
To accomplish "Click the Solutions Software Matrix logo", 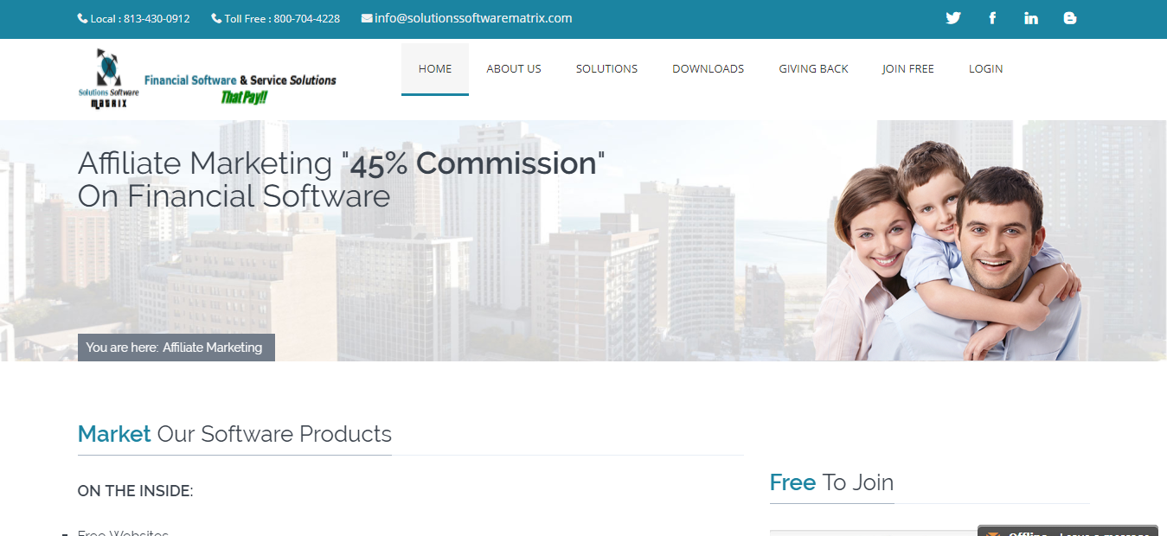I will 207,80.
